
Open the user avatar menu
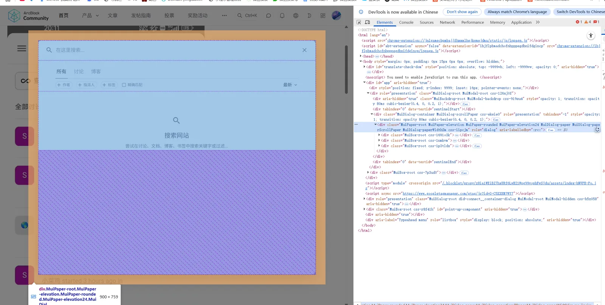[x=337, y=16]
